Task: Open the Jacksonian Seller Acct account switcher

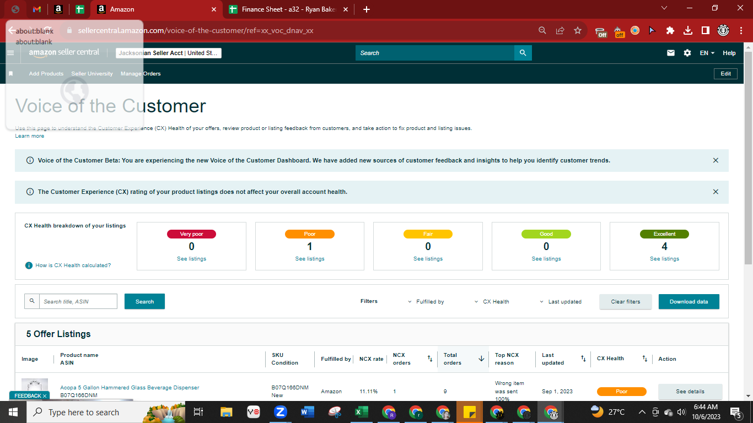Action: click(169, 53)
